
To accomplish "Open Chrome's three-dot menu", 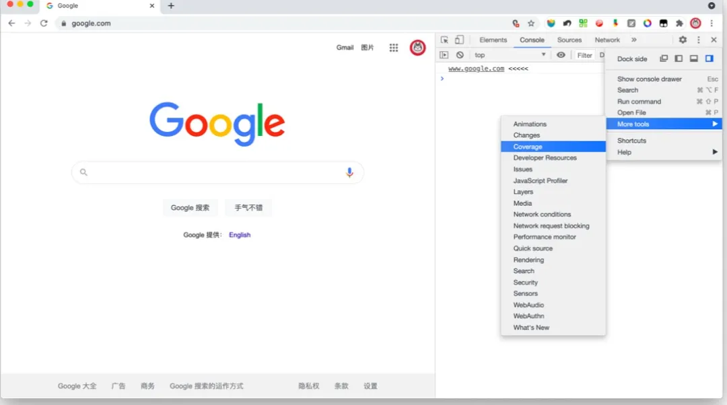I will click(712, 23).
